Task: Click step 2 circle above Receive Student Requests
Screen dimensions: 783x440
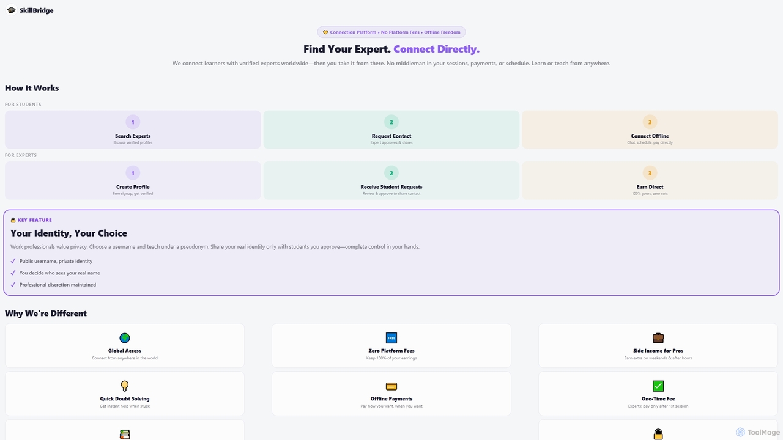Action: coord(391,173)
